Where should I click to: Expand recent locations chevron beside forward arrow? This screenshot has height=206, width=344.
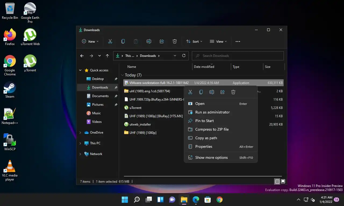[x=99, y=56]
